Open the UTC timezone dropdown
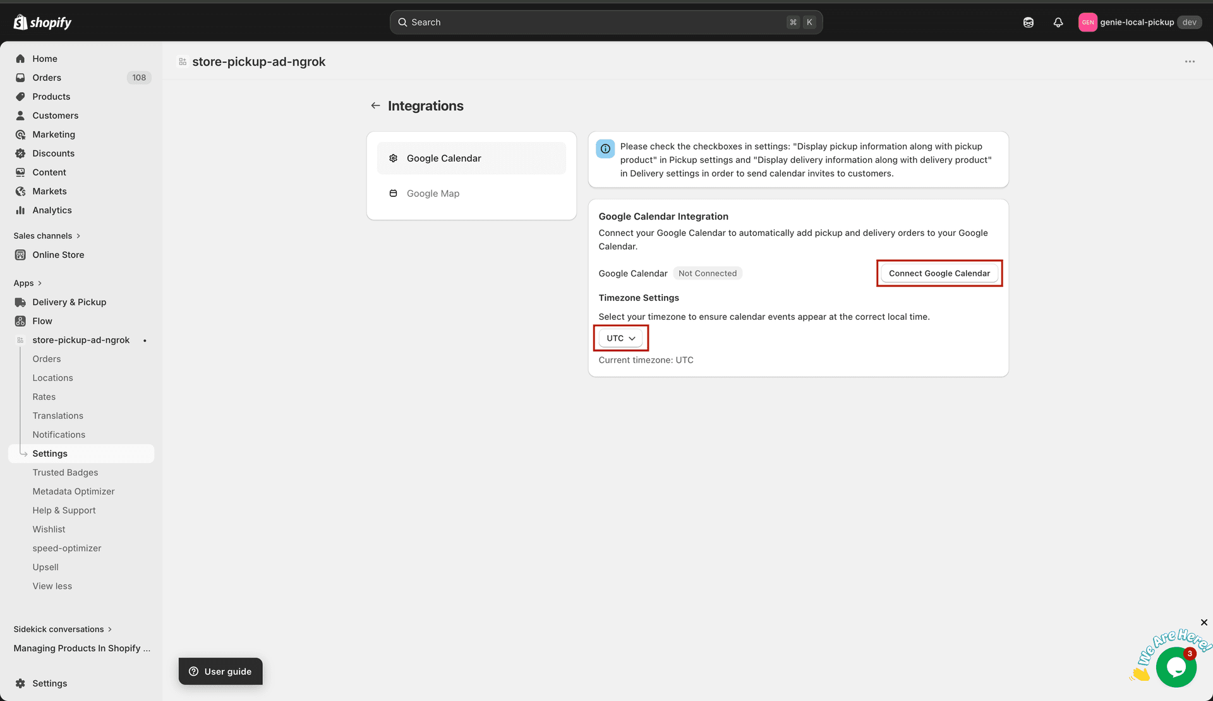Screen dimensions: 1213x701 pos(620,338)
